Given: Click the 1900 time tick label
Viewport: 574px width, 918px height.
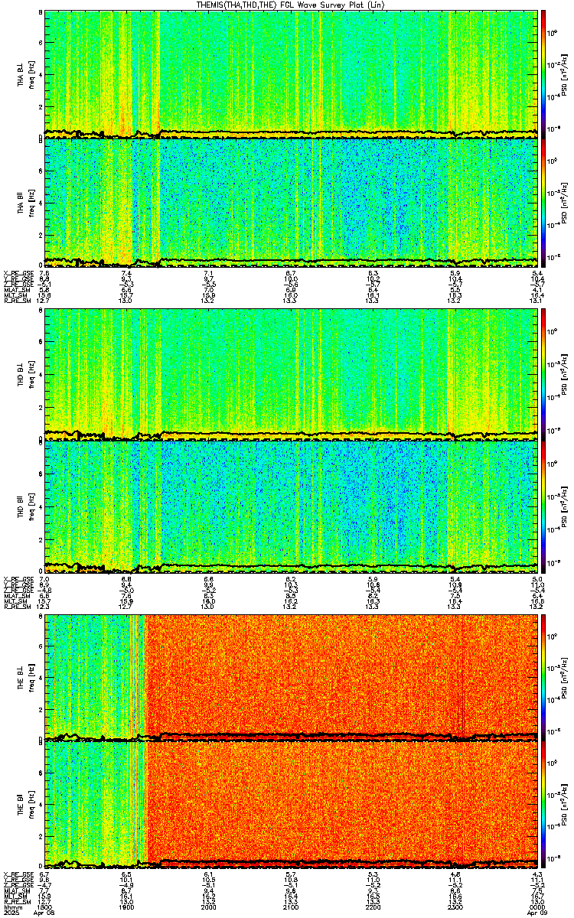Looking at the screenshot, I should click(126, 907).
